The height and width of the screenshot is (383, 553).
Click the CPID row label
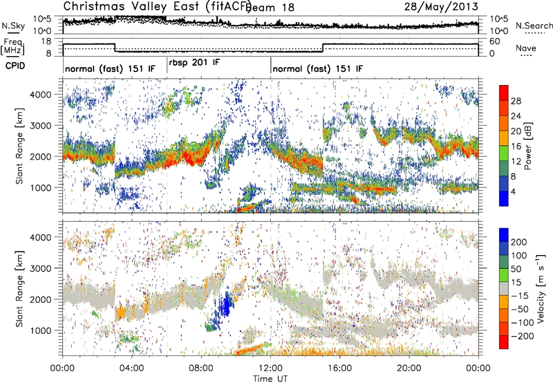pos(15,66)
